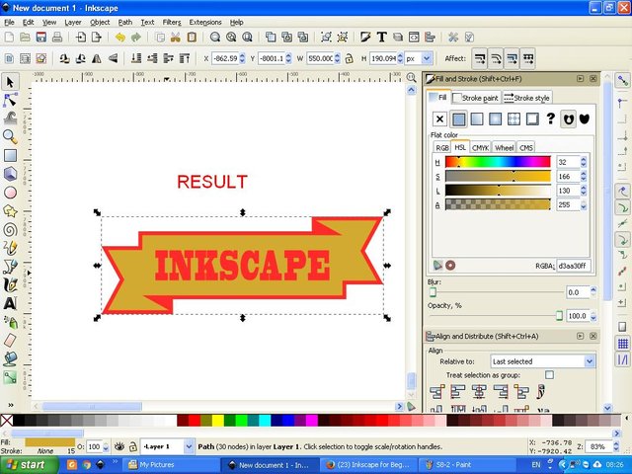Click the Redo arrow icon

pyautogui.click(x=136, y=38)
